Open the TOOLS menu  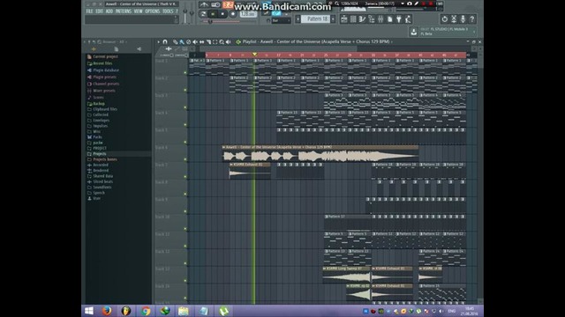click(168, 11)
